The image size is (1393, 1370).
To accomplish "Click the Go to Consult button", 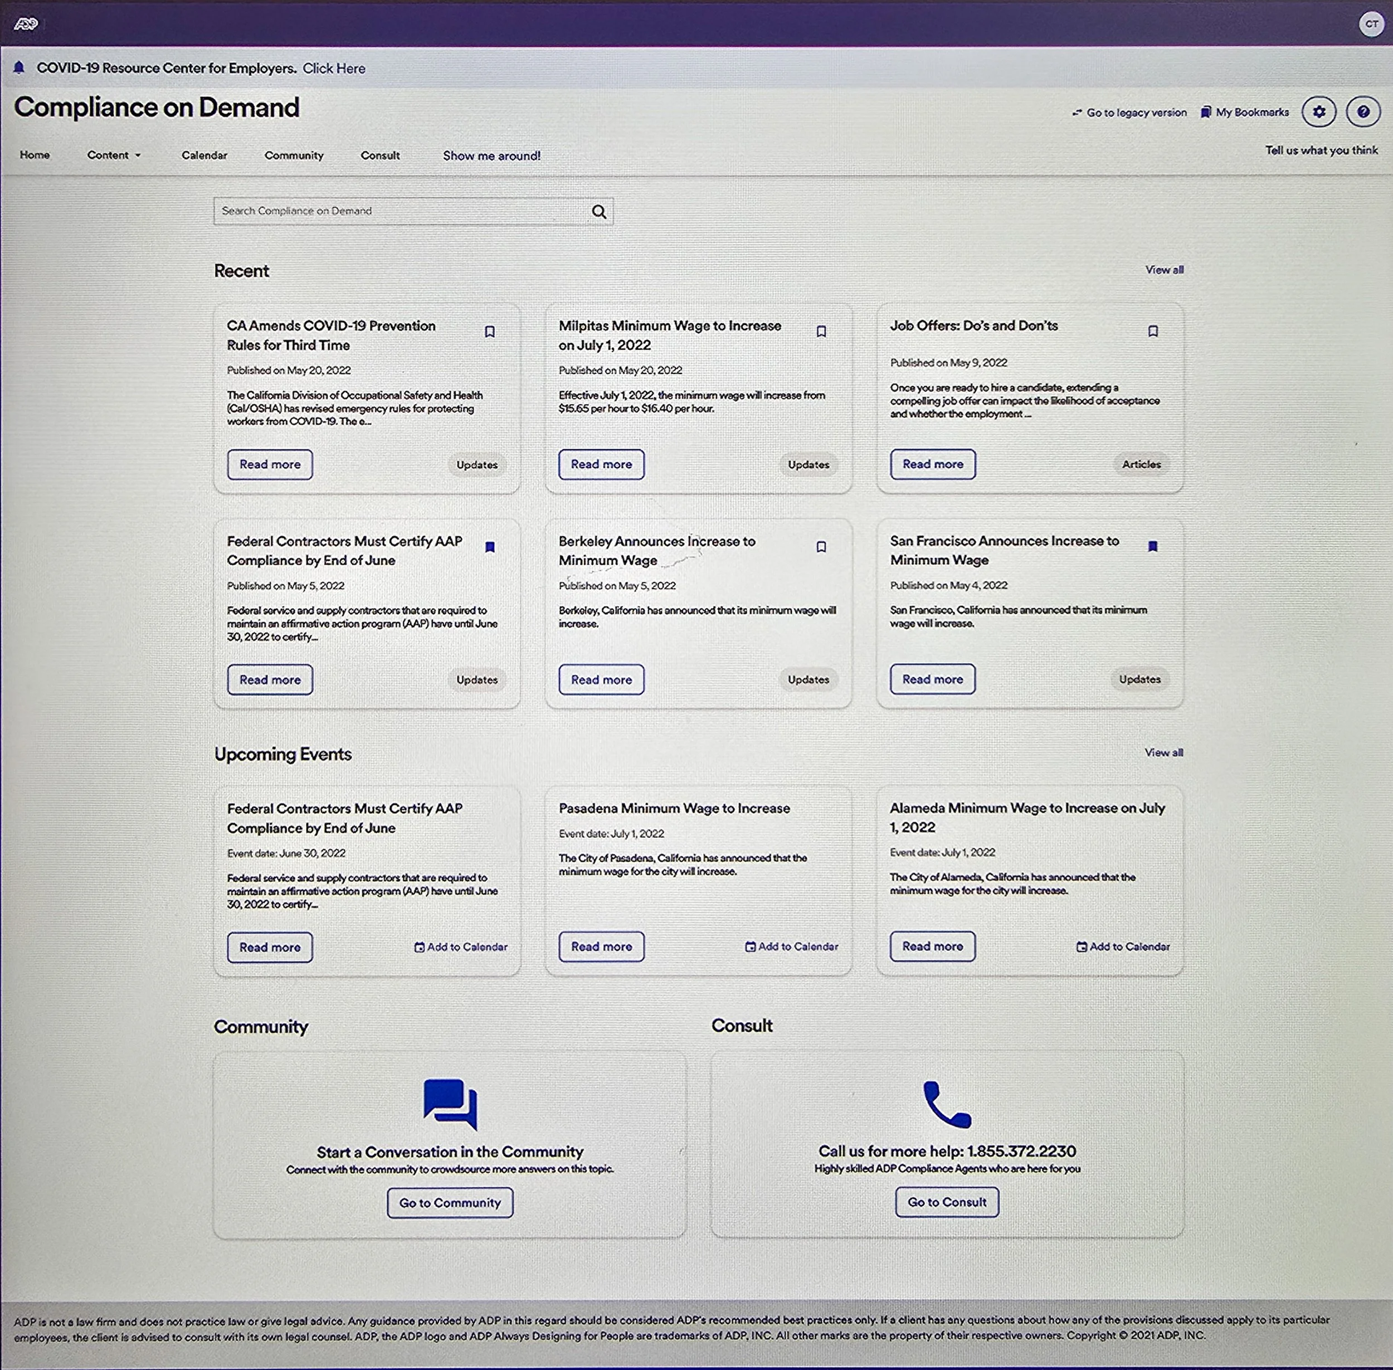I will click(x=947, y=1202).
